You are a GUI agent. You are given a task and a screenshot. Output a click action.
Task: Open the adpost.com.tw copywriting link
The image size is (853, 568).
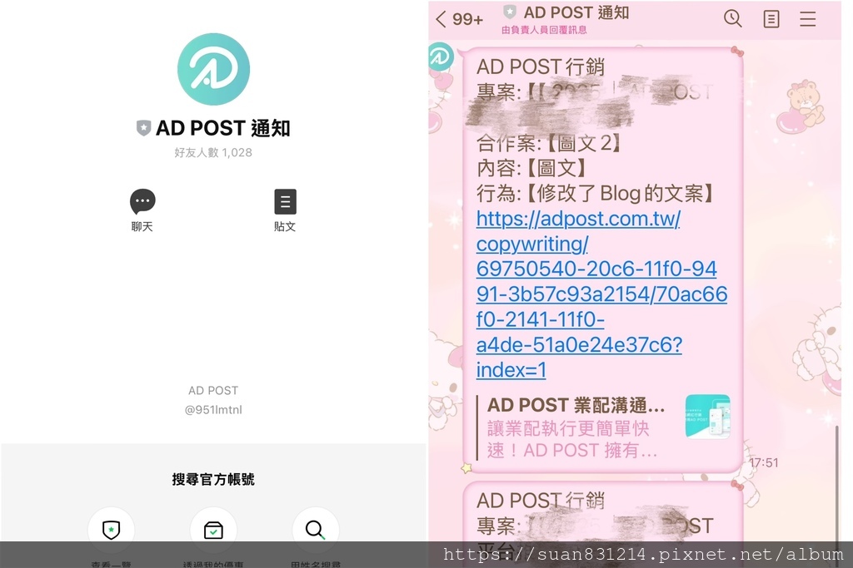(601, 294)
